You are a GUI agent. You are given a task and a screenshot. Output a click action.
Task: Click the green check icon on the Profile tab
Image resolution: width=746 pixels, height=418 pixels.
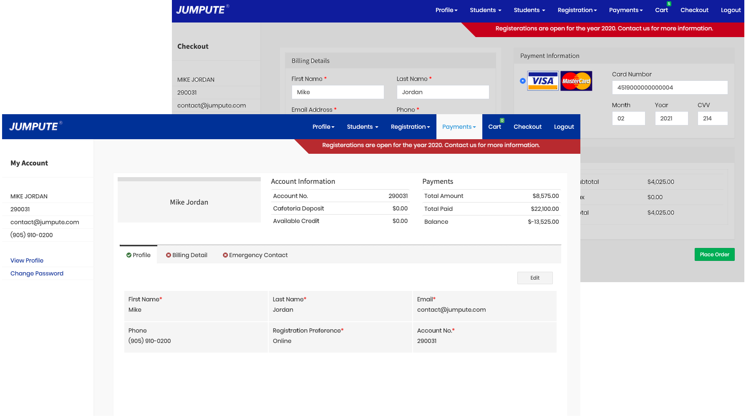coord(129,255)
